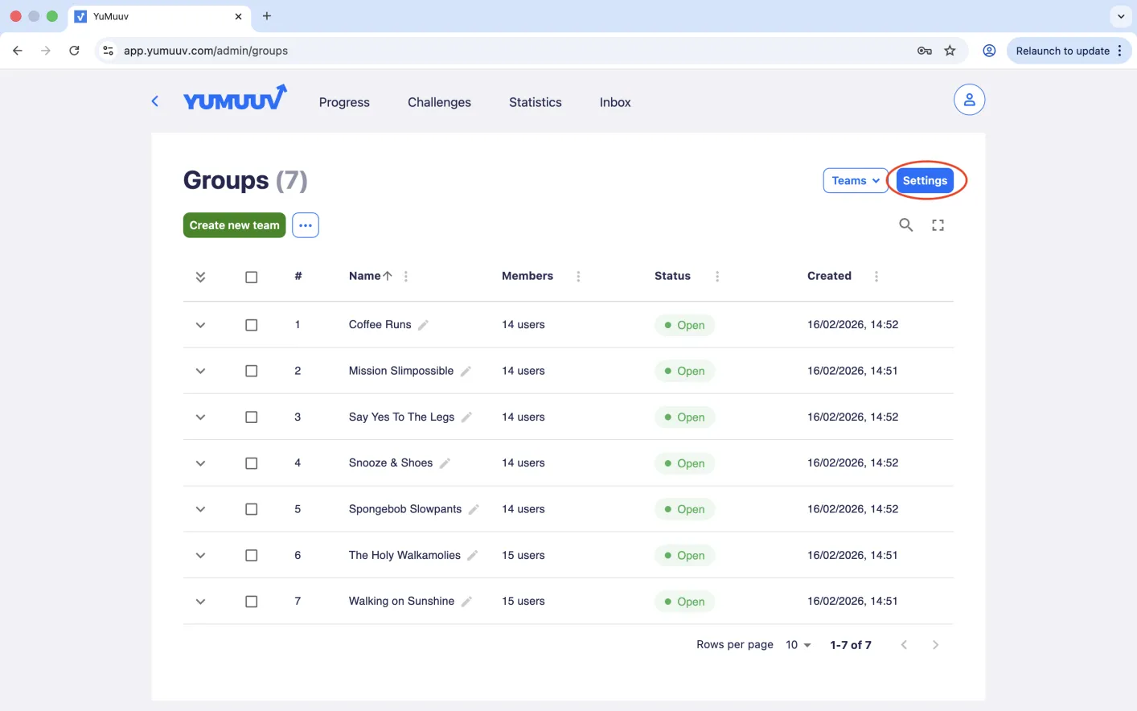Select the Walking on Sunshine checkbox
The image size is (1137, 711).
(x=252, y=602)
